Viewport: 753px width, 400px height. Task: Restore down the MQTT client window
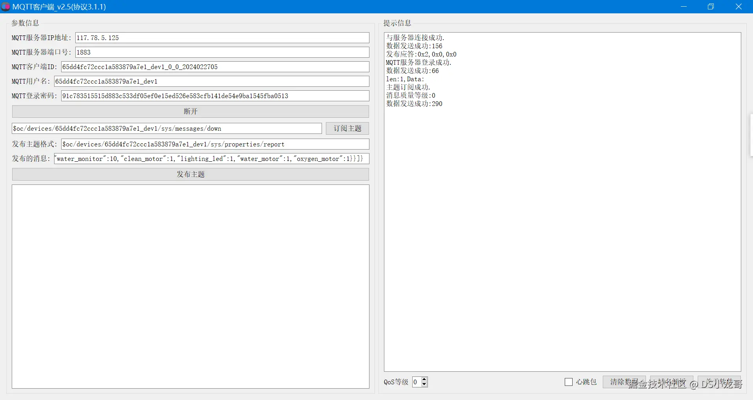point(711,7)
